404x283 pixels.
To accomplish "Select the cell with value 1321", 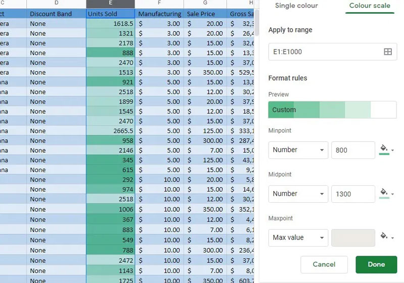I will pyautogui.click(x=110, y=33).
